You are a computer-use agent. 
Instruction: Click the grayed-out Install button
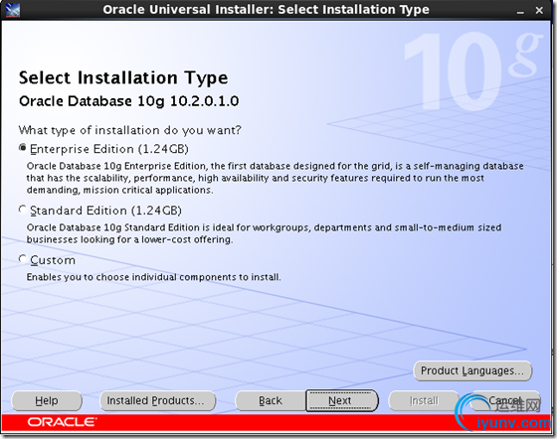pyautogui.click(x=424, y=400)
